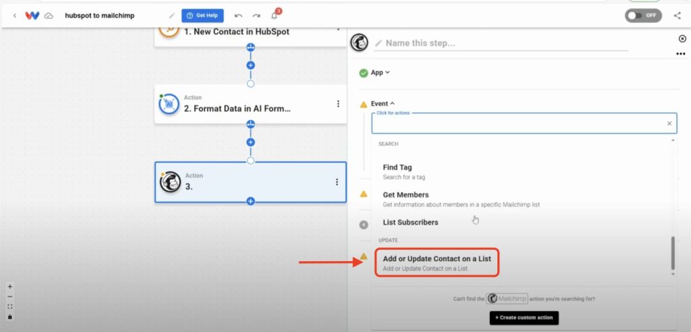Add a step below New Contact in HubSpot

click(x=251, y=65)
